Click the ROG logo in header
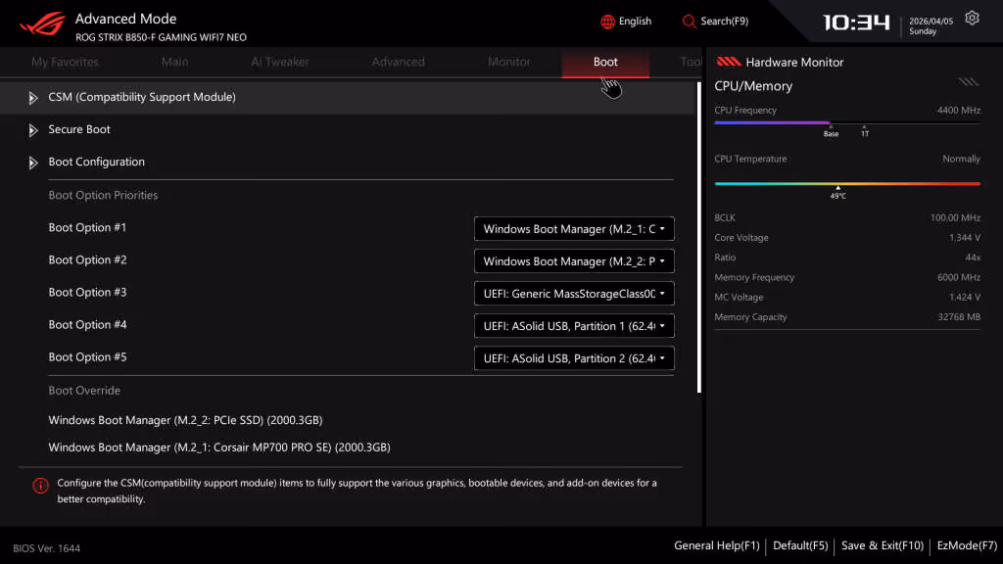 click(x=41, y=22)
